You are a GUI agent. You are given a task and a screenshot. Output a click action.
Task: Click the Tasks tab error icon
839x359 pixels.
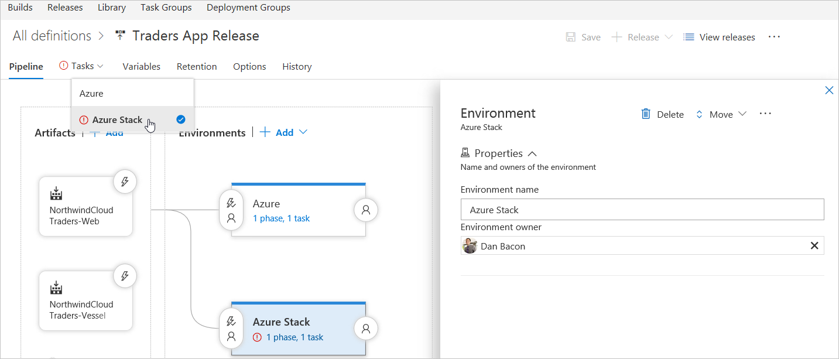click(x=64, y=66)
